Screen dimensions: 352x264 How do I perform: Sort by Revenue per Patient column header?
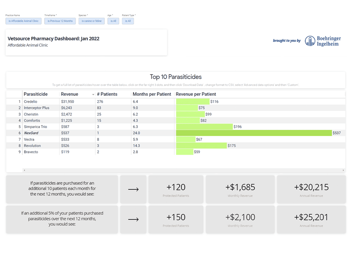pos(196,94)
